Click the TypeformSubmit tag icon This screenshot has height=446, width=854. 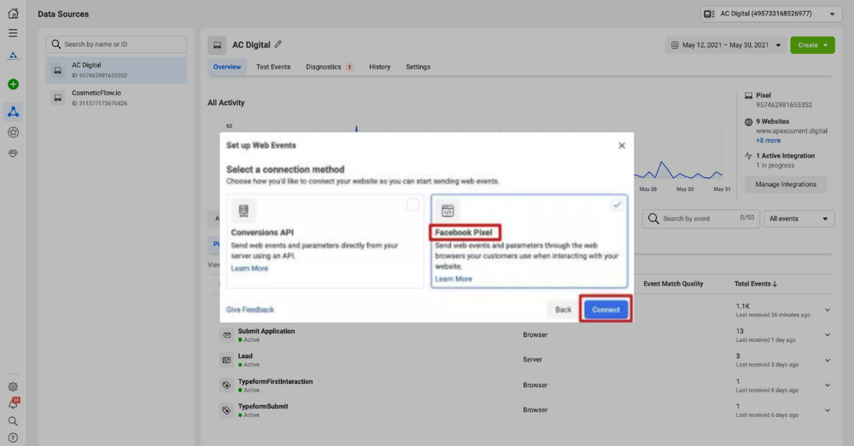pyautogui.click(x=226, y=410)
